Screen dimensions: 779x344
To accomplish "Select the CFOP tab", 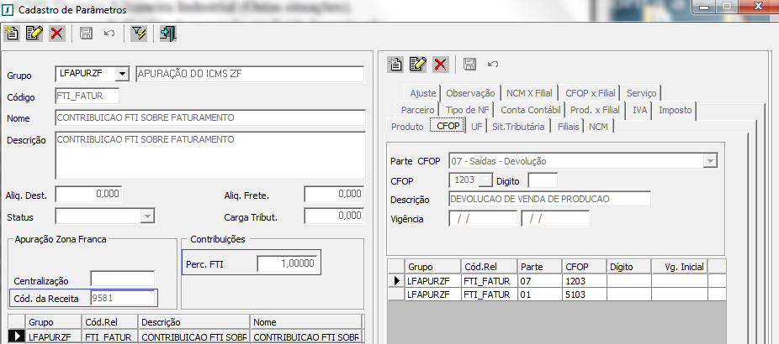I will pyautogui.click(x=448, y=126).
